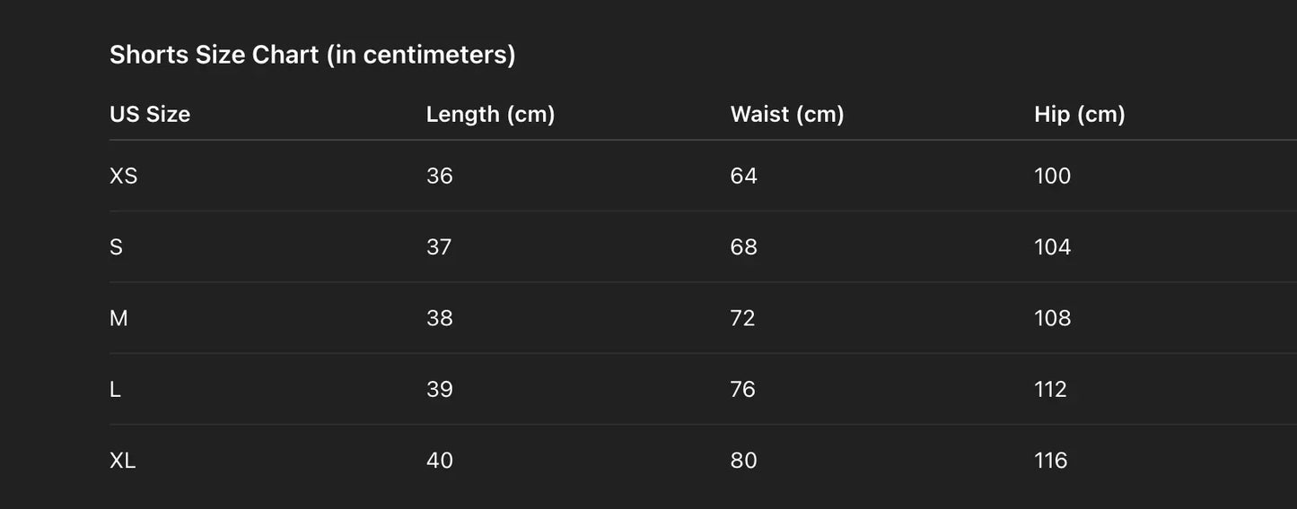
Task: Select the M size row label
Action: pos(118,318)
